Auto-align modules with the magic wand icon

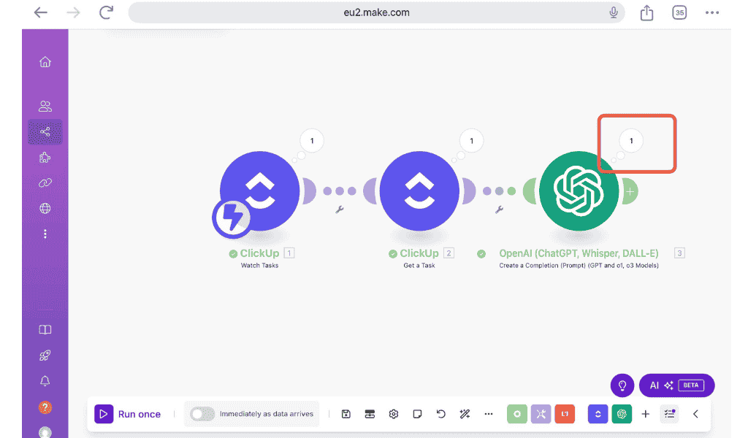[465, 414]
